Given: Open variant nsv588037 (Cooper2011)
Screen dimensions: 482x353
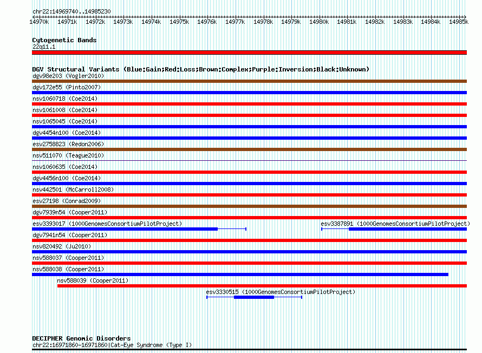Looking at the screenshot, I should 68,258.
